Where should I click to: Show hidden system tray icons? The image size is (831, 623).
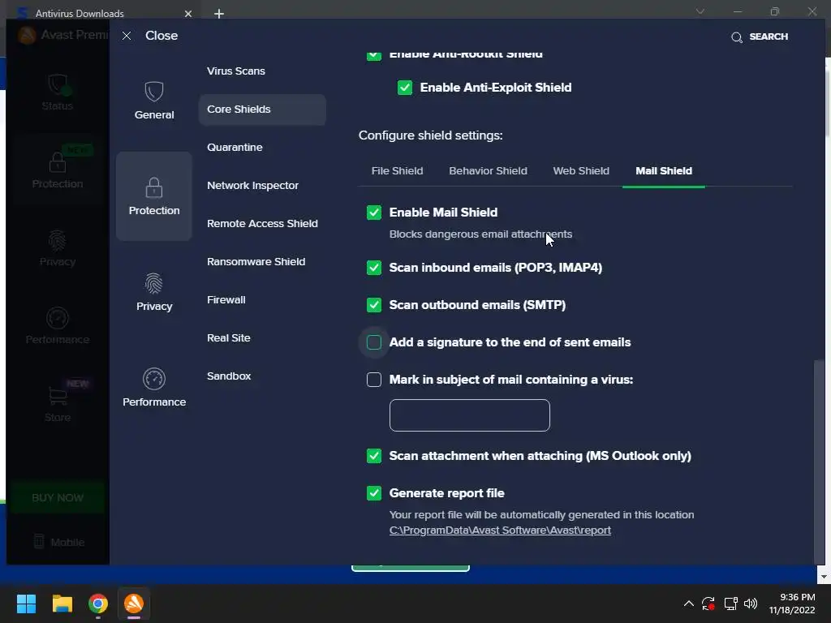click(688, 604)
